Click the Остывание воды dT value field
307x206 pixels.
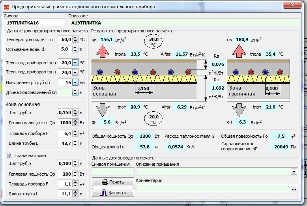[64, 49]
